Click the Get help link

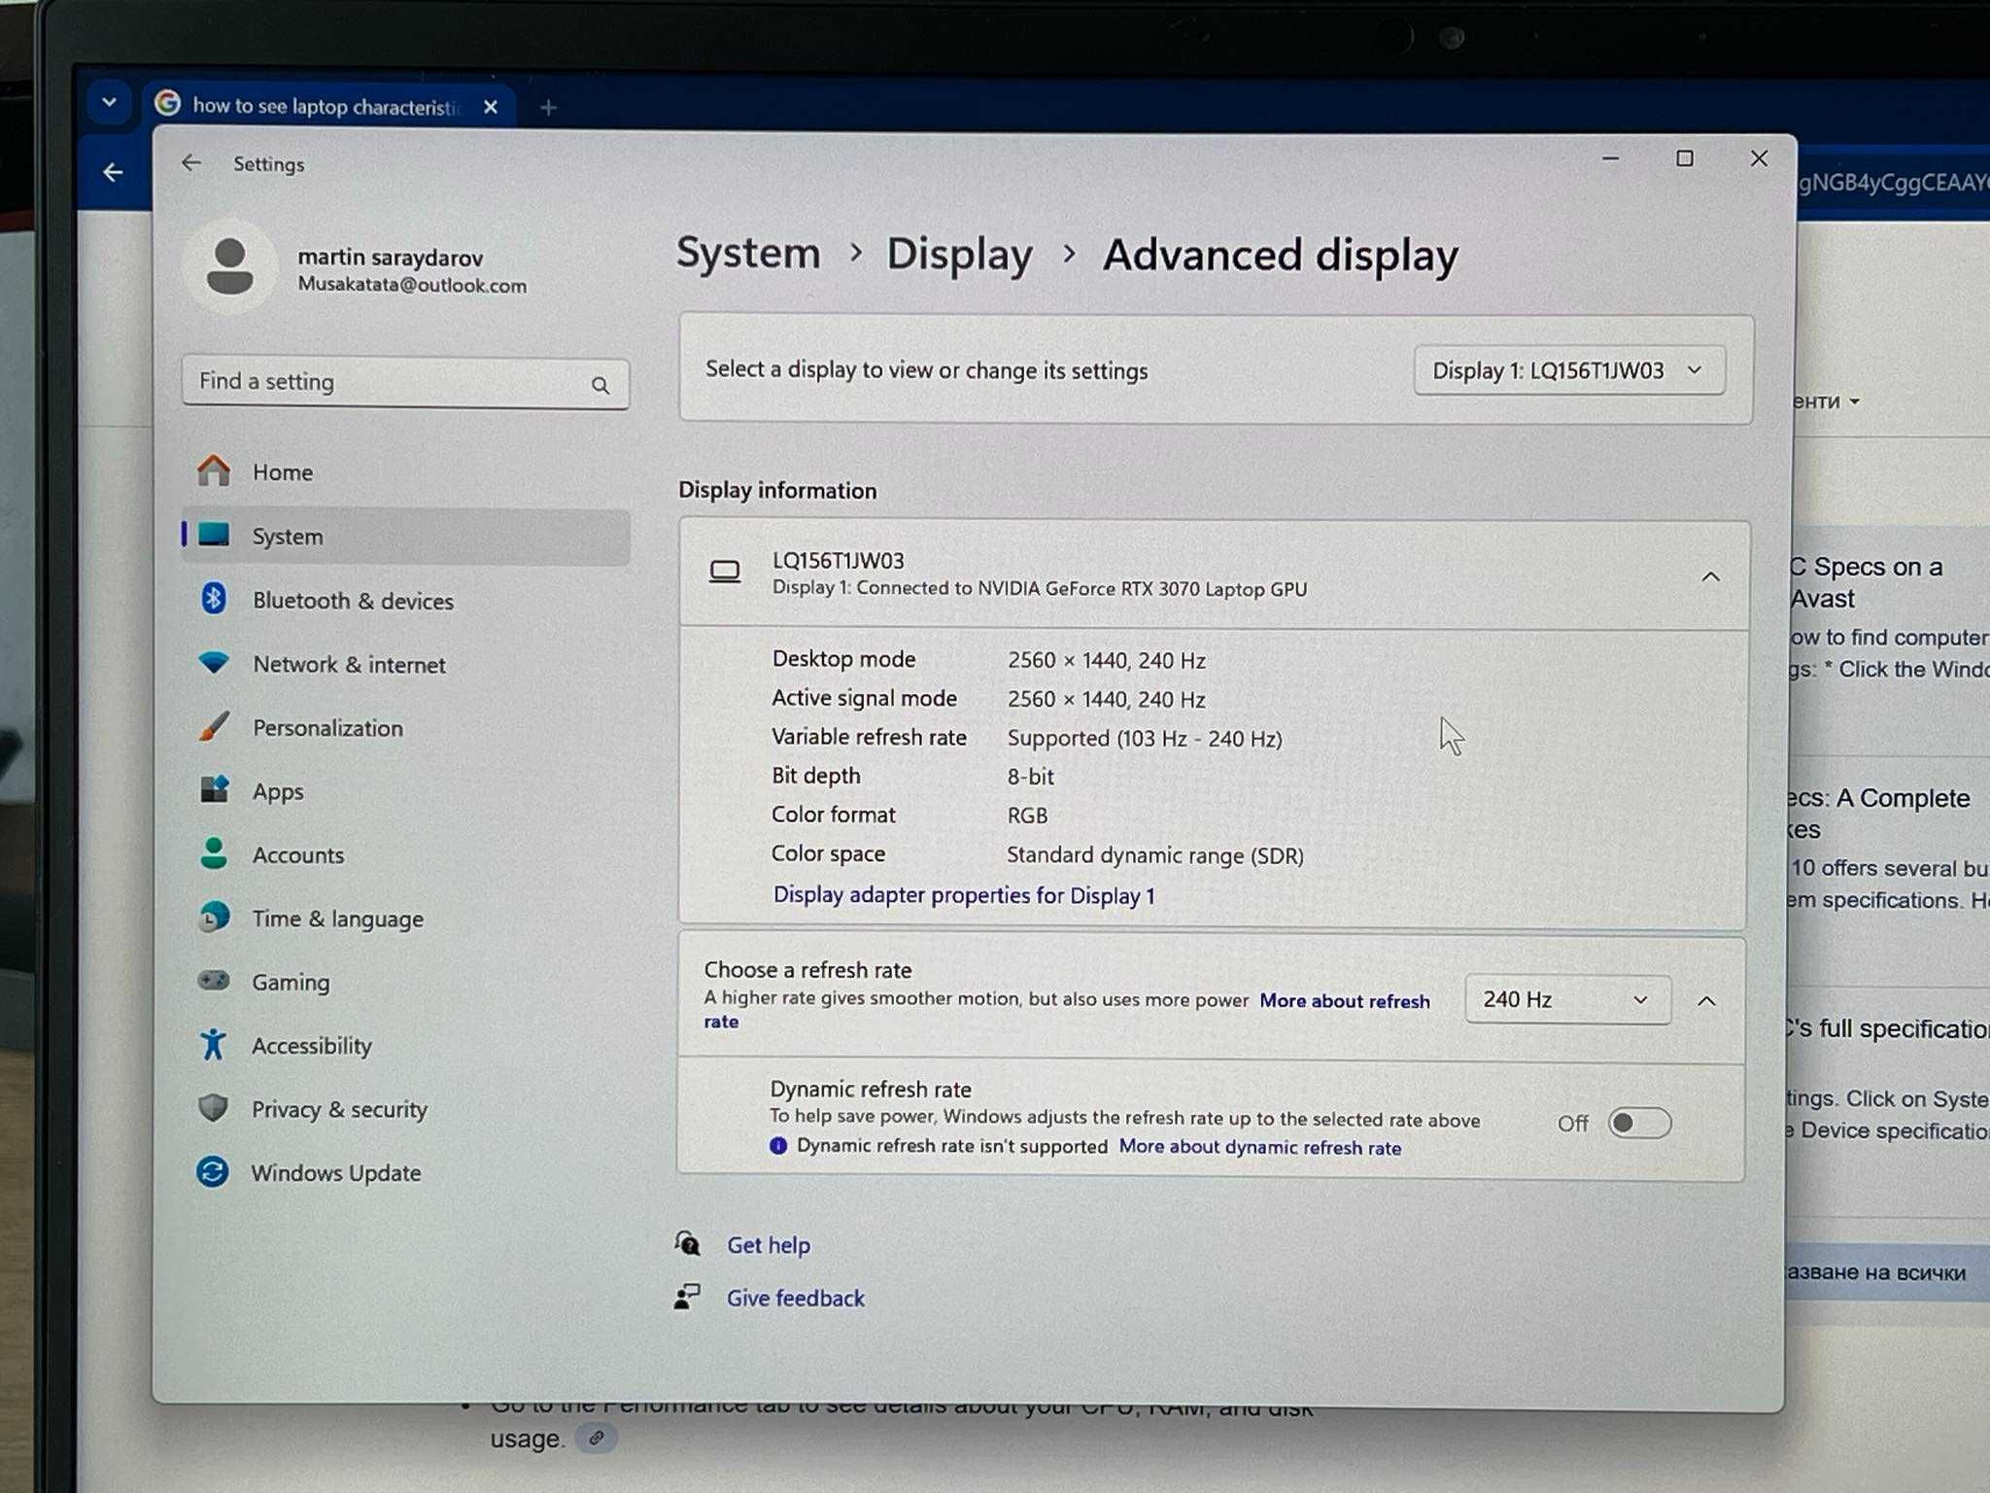tap(769, 1245)
